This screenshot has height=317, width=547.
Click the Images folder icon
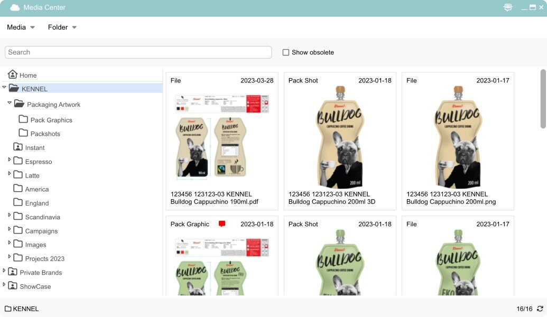tap(18, 244)
